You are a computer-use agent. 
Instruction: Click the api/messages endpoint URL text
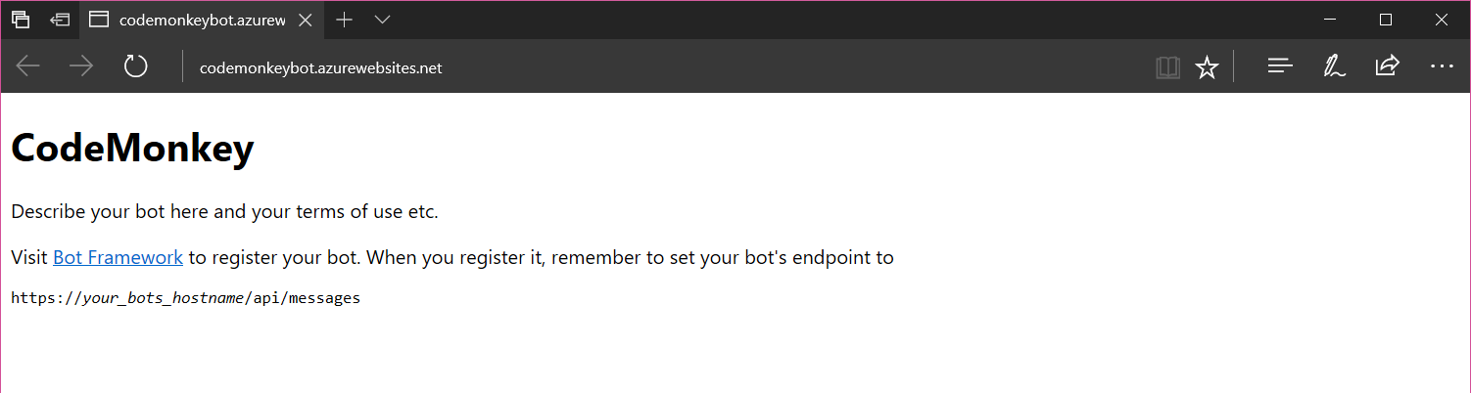185,298
